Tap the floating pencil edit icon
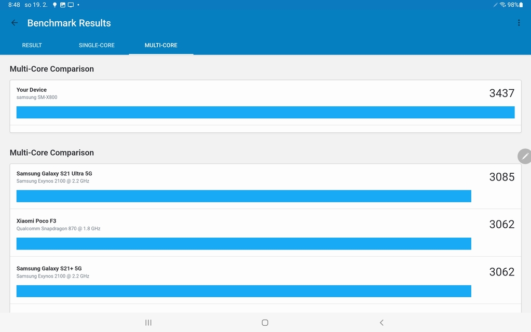The height and width of the screenshot is (332, 531). click(525, 156)
